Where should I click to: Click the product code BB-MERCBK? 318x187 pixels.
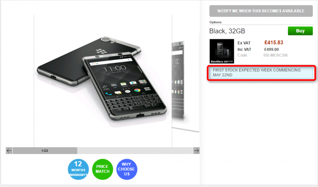click(276, 55)
